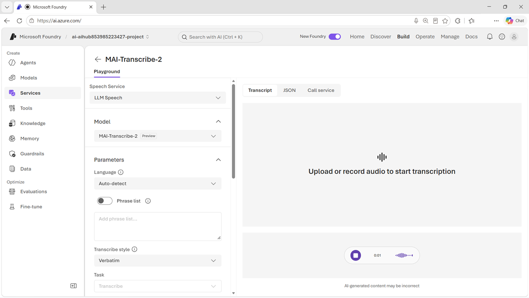Open a new browser tab
This screenshot has height=298, width=529.
point(104,7)
